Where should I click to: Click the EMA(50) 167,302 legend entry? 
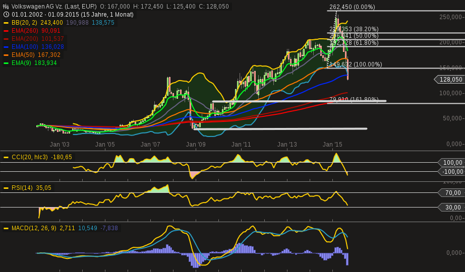[x=36, y=55]
